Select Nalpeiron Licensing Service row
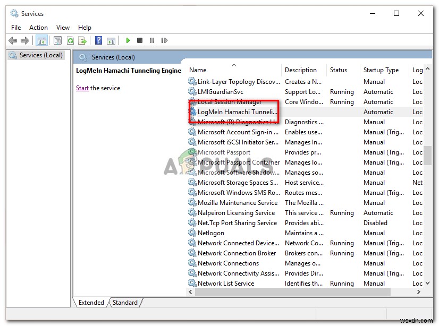This screenshot has width=439, height=326. point(305,213)
